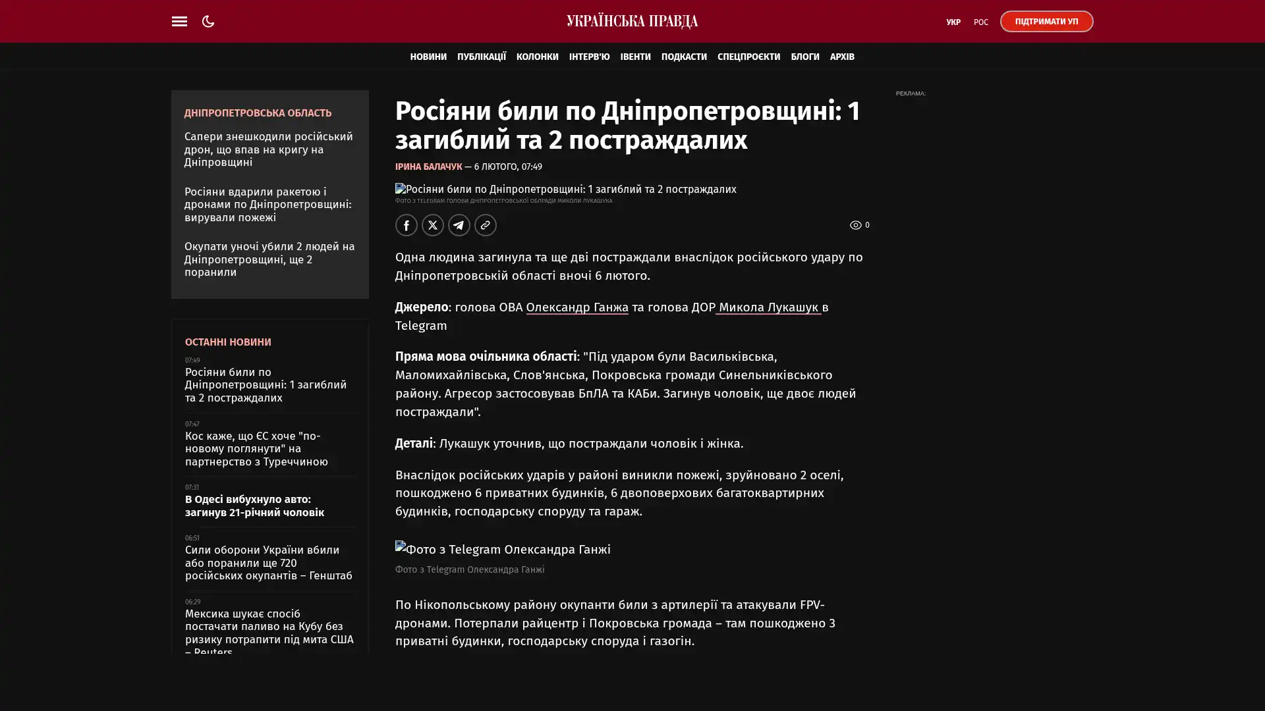This screenshot has width=1265, height=711.
Task: Share the article on X (Twitter)
Action: 432,225
